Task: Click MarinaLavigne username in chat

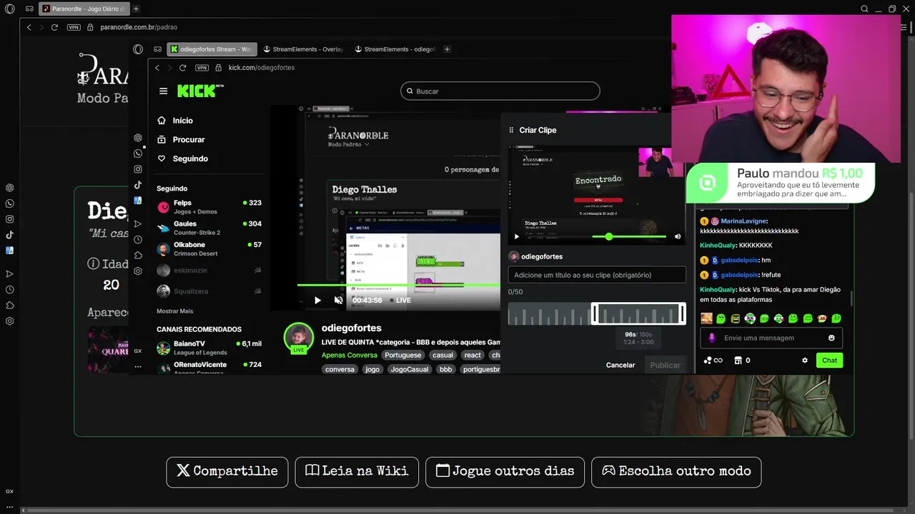Action: click(x=743, y=222)
